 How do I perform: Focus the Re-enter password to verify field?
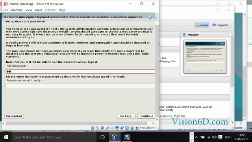(80, 86)
